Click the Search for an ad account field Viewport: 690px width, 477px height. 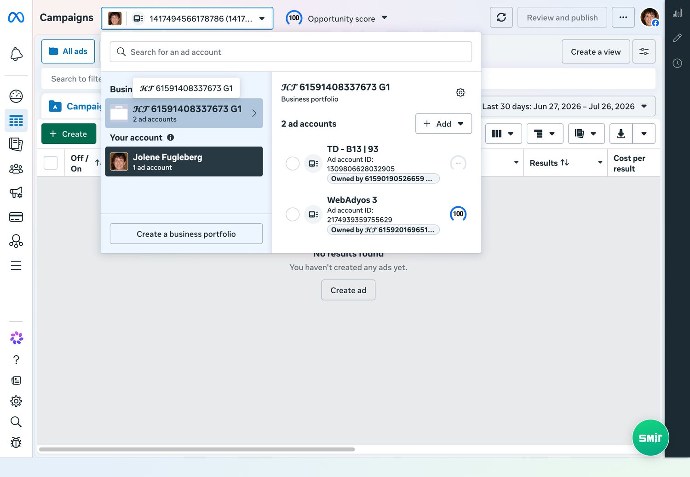pyautogui.click(x=291, y=52)
